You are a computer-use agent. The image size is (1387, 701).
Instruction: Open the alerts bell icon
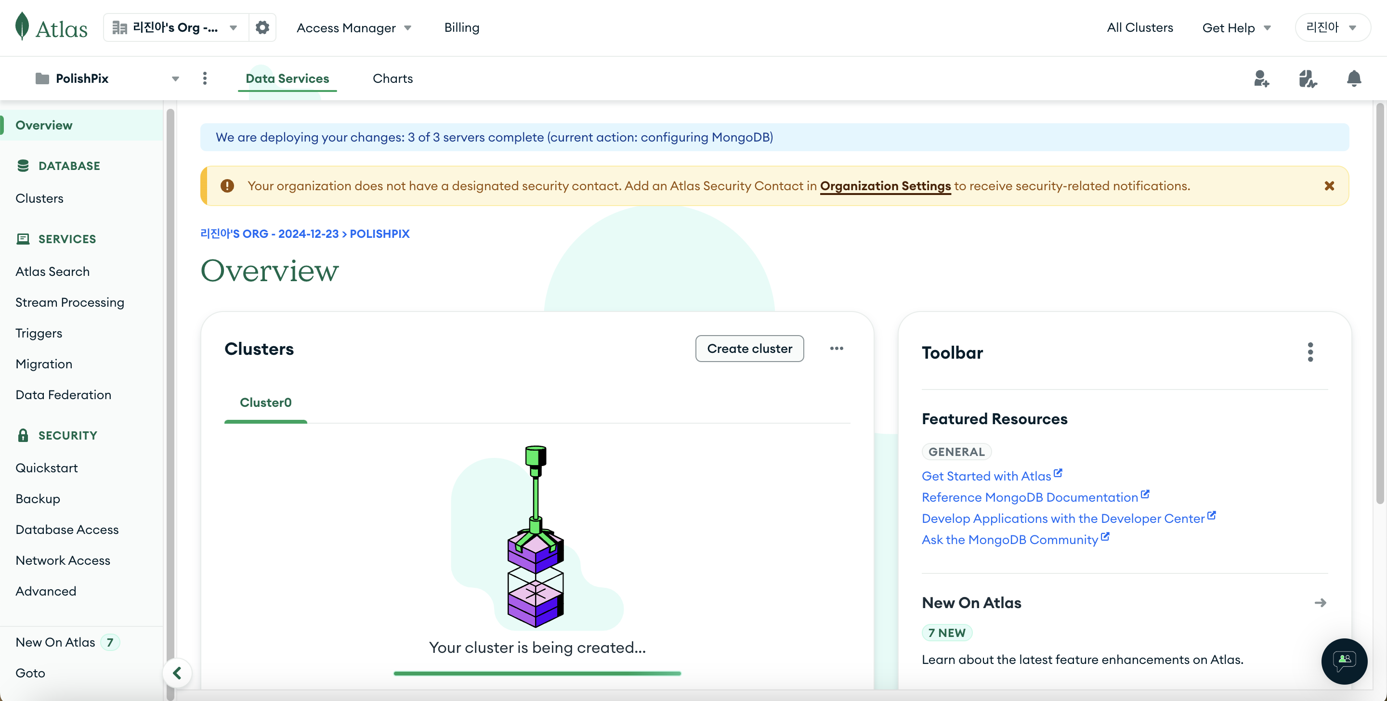click(x=1354, y=78)
